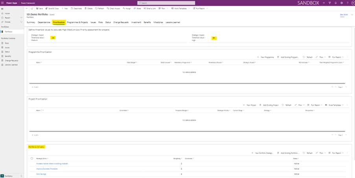The height and width of the screenshot is (178, 355).
Task: Click Add Existing Project button
Action: pos(269,105)
